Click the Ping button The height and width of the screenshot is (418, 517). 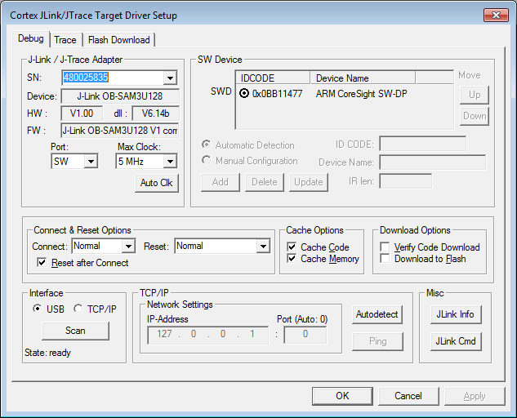(377, 341)
